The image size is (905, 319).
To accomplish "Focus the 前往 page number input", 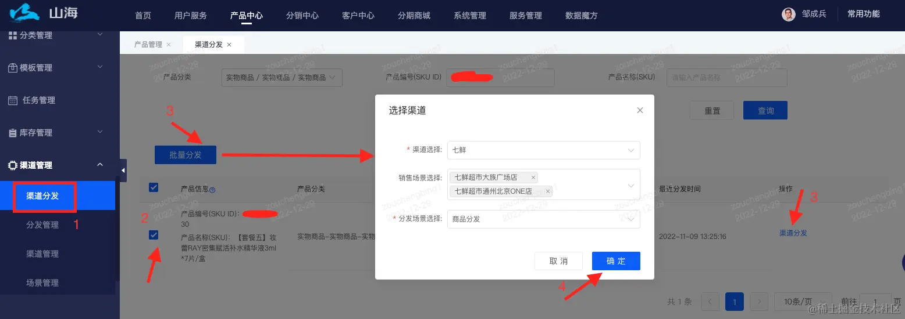I will [x=875, y=302].
